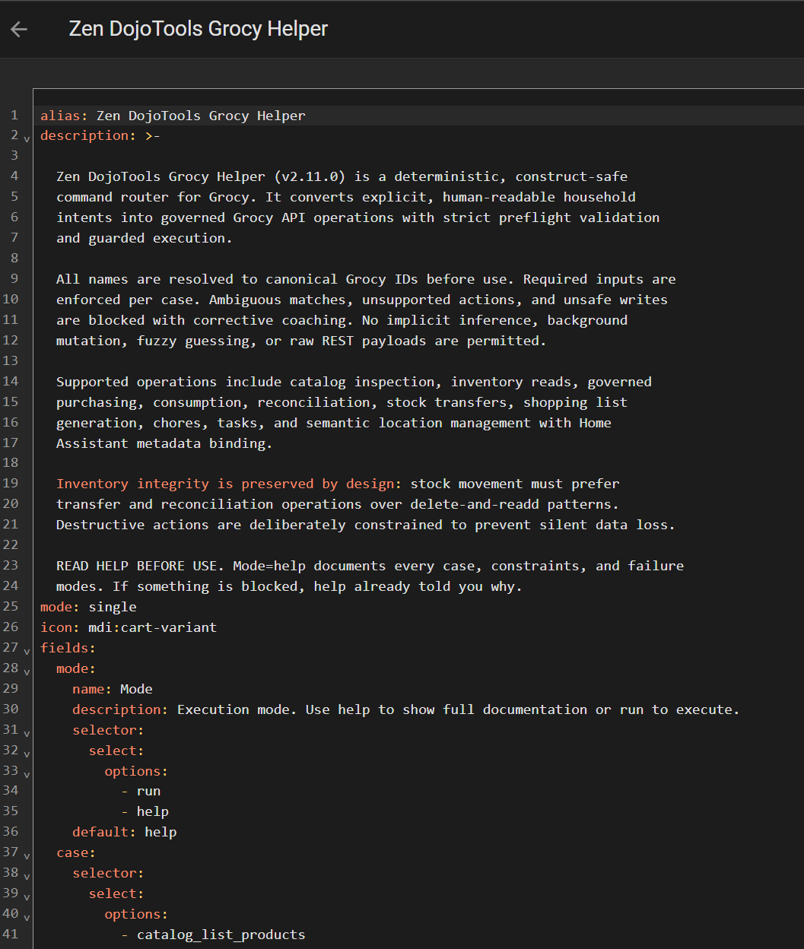Fold the fields section at line 27

point(27,651)
